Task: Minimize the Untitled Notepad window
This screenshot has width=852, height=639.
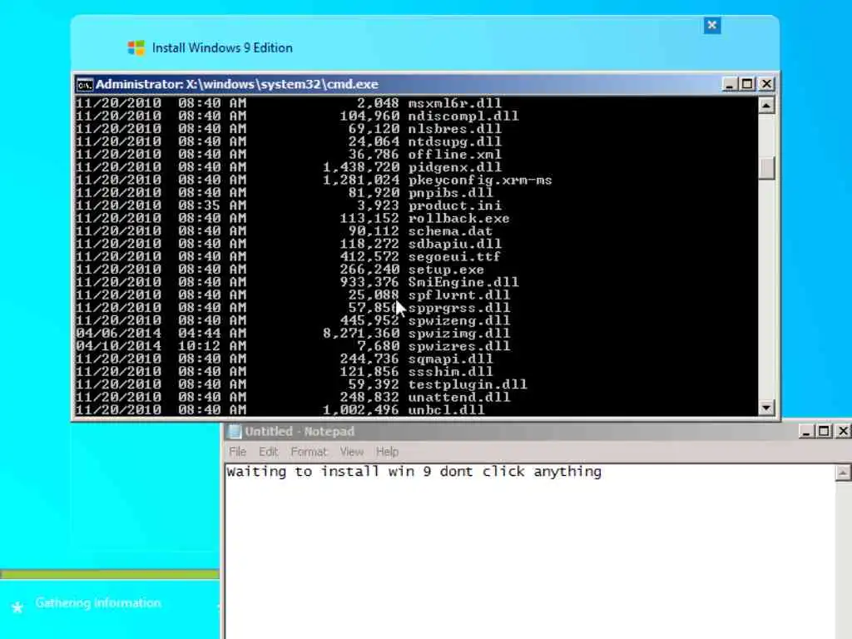Action: 805,432
